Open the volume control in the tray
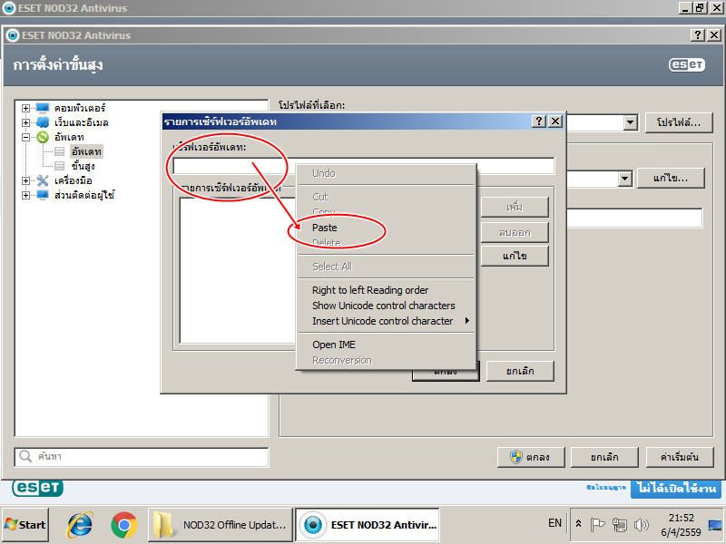The width and height of the screenshot is (726, 544). tap(642, 525)
